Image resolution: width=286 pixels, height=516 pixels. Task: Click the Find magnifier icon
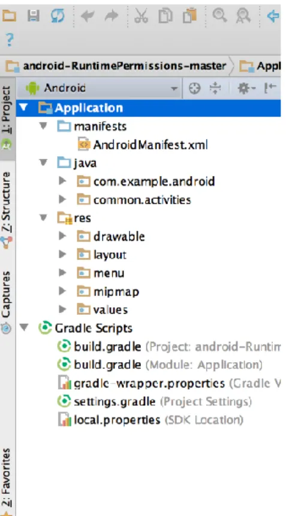(219, 16)
